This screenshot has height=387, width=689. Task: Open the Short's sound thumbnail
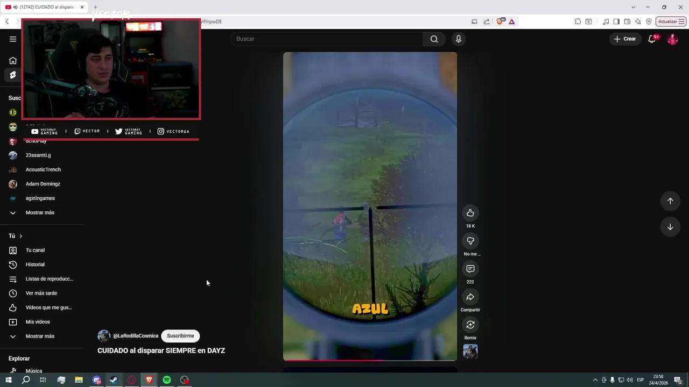coord(470,351)
